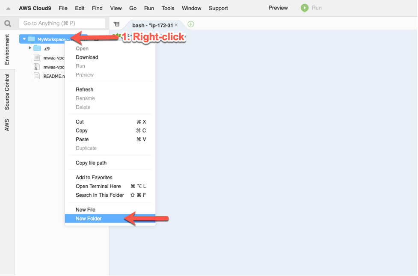
Task: Open the tab list pane icon
Action: point(117,24)
